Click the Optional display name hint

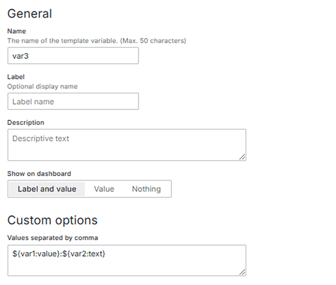(x=42, y=87)
